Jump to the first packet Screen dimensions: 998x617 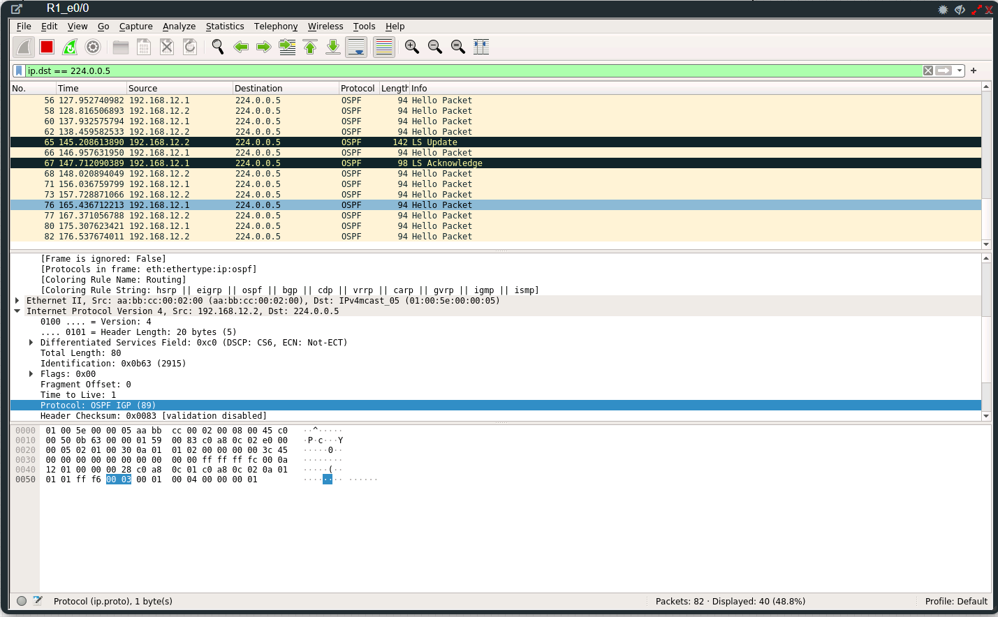pos(309,47)
